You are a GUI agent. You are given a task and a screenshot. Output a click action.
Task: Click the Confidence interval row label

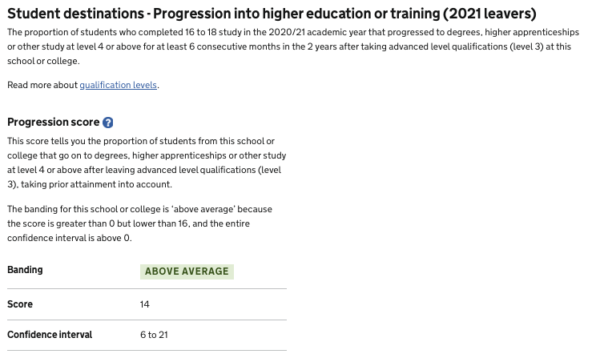click(50, 335)
